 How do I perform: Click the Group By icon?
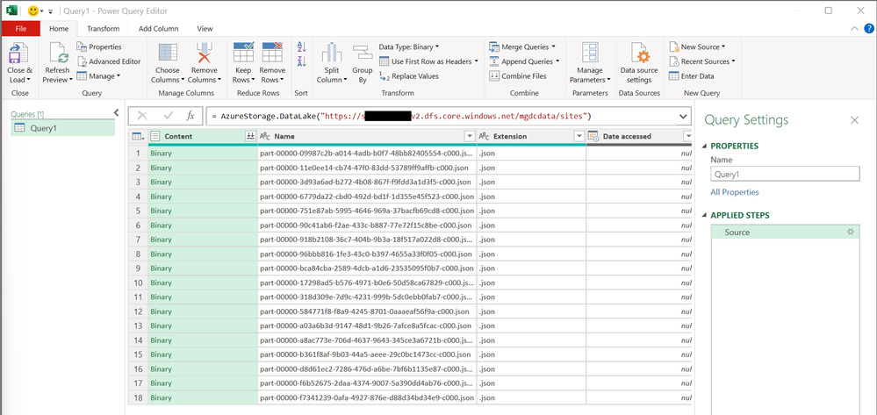[x=363, y=54]
